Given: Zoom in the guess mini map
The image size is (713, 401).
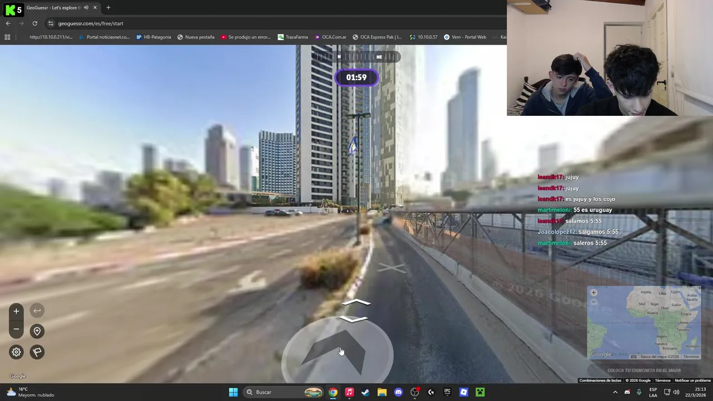Looking at the screenshot, I should tap(594, 292).
